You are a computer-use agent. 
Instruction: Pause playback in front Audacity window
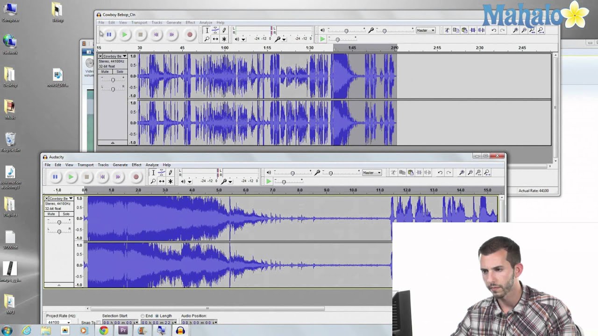55,177
